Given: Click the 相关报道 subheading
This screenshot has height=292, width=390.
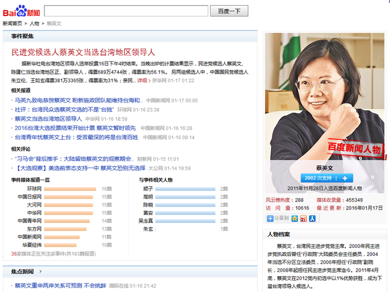Looking at the screenshot, I should (x=21, y=91).
